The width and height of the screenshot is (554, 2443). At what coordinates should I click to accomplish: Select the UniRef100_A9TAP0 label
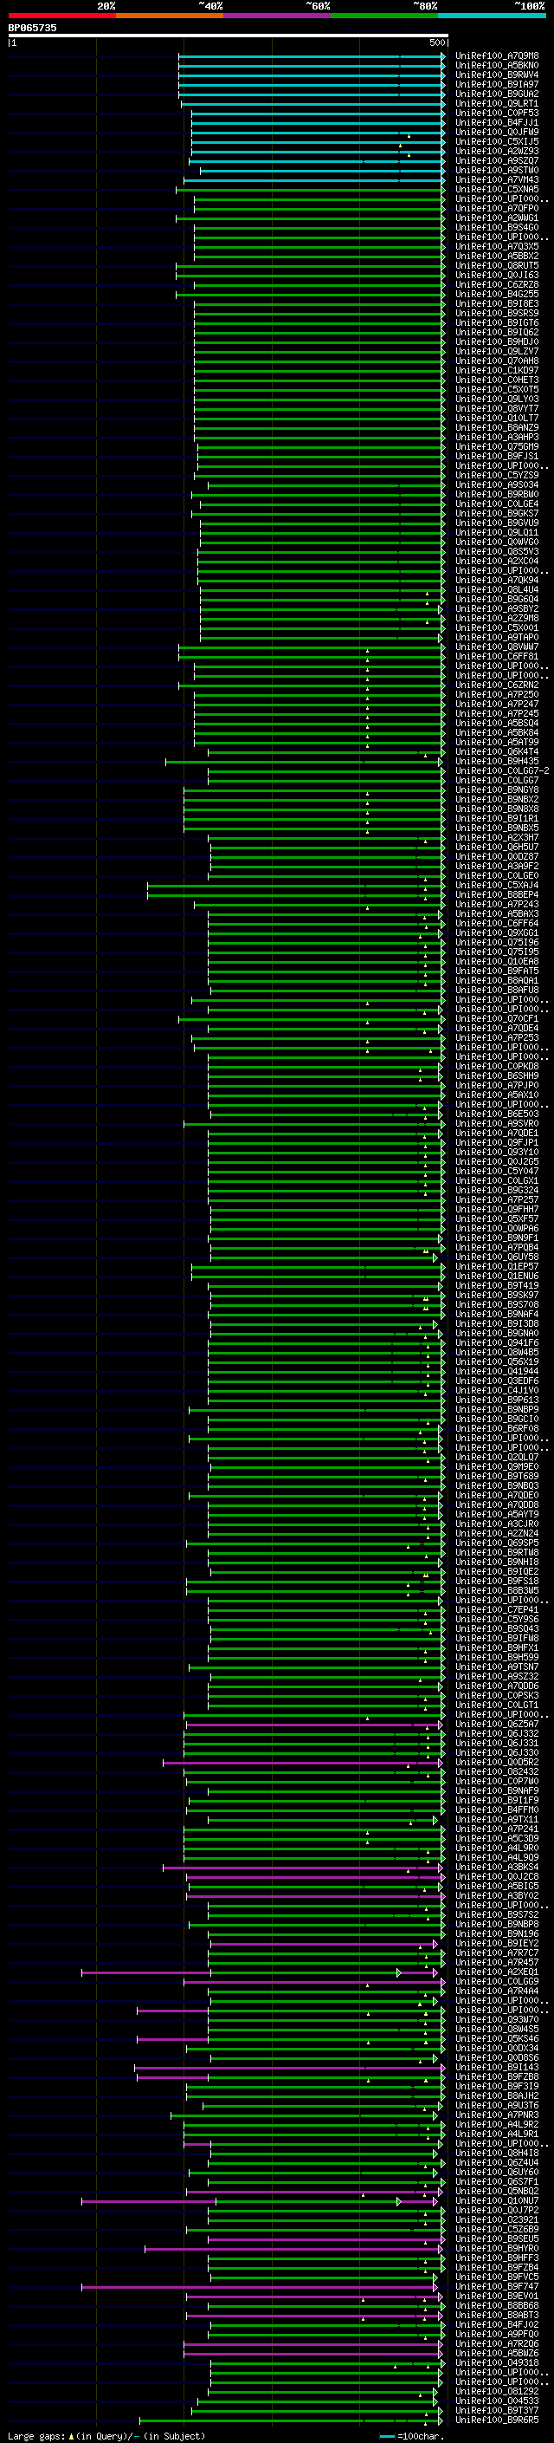497,636
